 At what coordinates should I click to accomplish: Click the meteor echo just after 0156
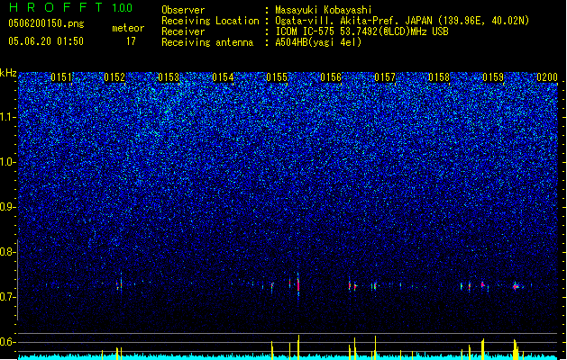click(350, 284)
